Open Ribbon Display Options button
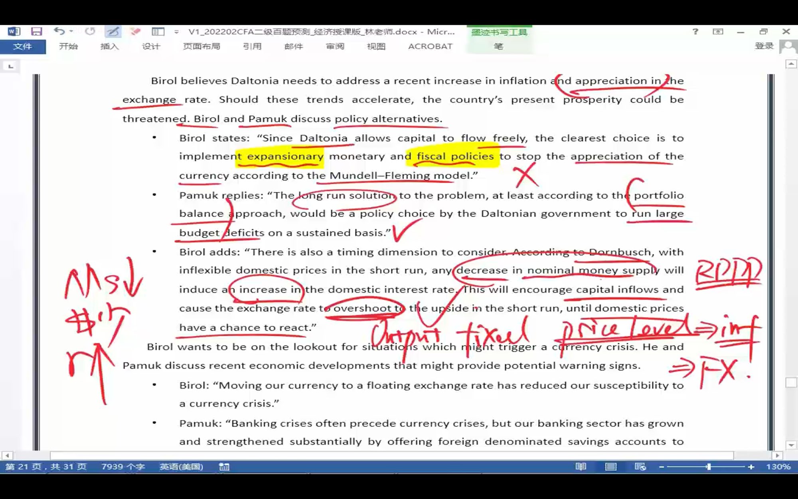This screenshot has width=798, height=499. tap(718, 32)
